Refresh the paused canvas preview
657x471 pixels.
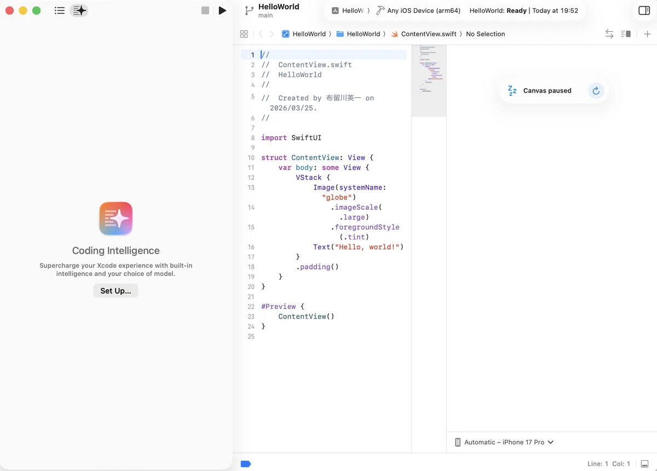[x=596, y=91]
